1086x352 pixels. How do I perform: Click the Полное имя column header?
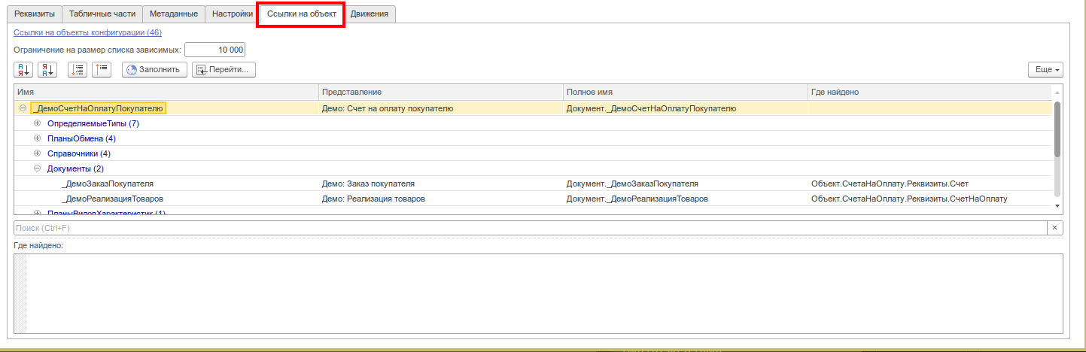pos(686,92)
